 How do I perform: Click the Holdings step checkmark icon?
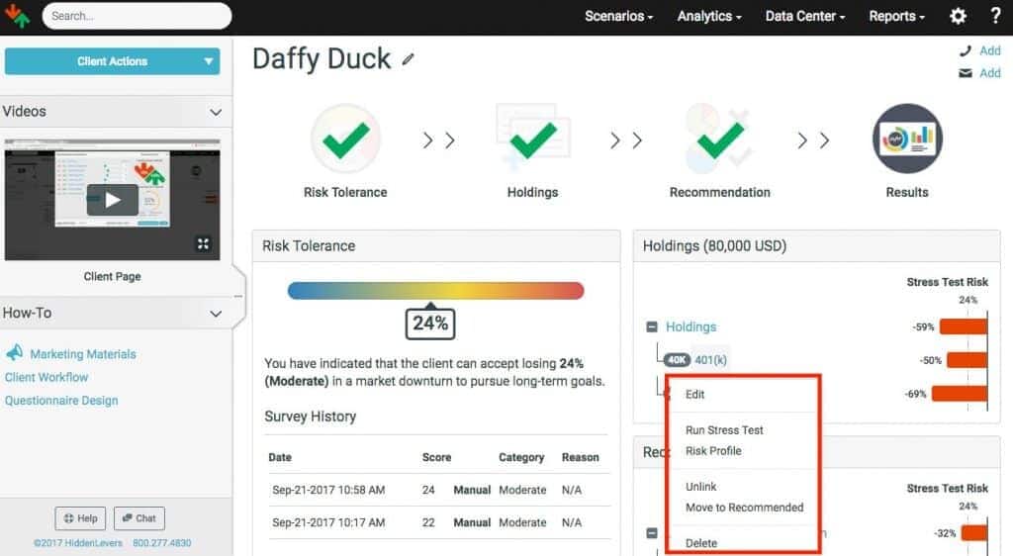pyautogui.click(x=533, y=139)
